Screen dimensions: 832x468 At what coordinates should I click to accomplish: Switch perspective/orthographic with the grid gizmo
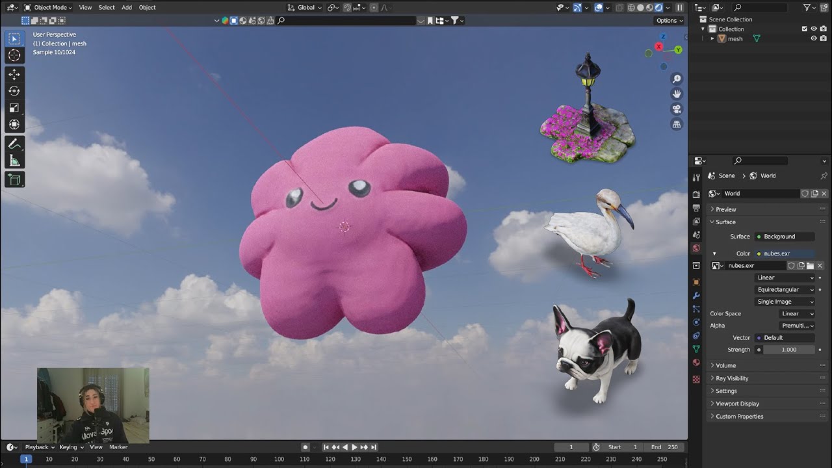(677, 124)
